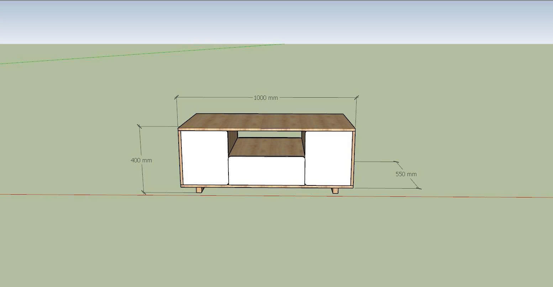Click the green axis line

pos(142,54)
